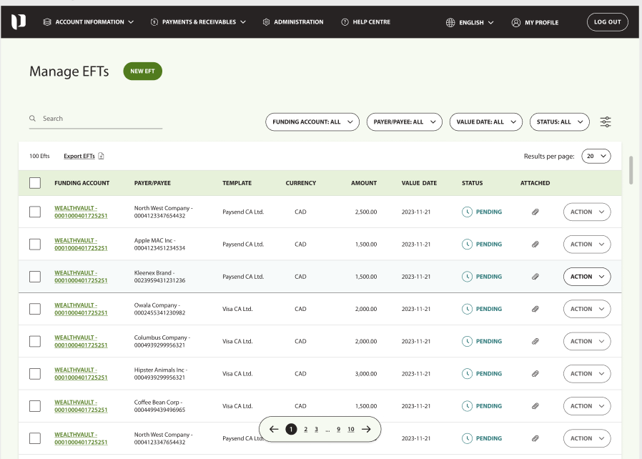The image size is (642, 459).
Task: Open the advanced filter settings icon
Action: (606, 122)
